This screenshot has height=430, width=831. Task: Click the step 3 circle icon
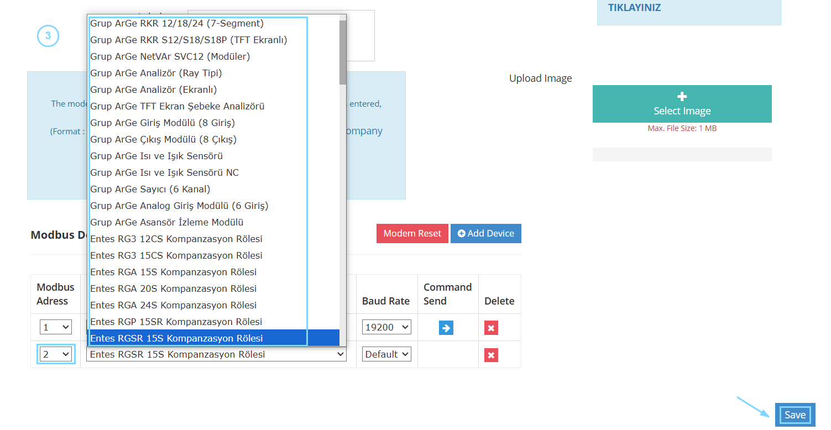[x=48, y=36]
